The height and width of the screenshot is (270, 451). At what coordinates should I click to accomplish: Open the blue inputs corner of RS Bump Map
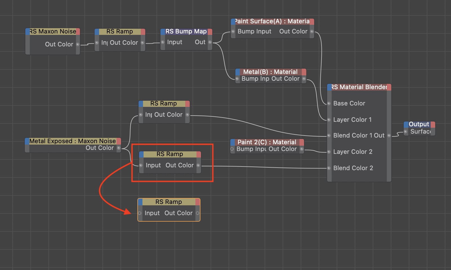(163, 31)
